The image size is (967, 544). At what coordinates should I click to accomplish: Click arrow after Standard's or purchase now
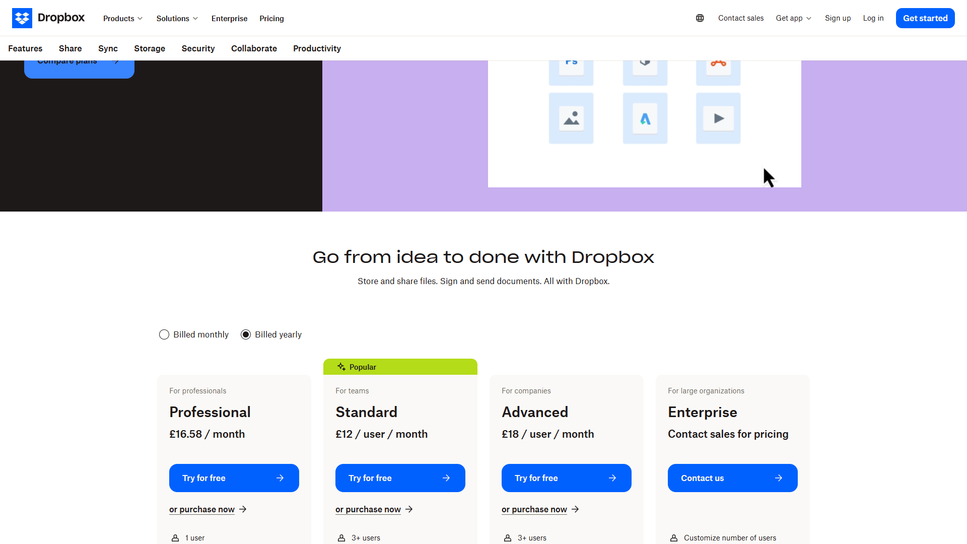tap(409, 509)
